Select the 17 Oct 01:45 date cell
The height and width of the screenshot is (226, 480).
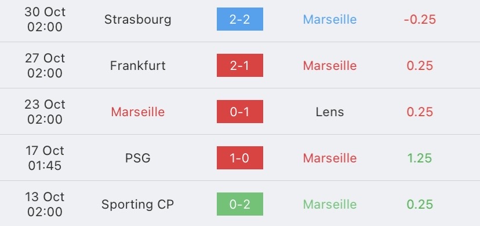(x=45, y=158)
